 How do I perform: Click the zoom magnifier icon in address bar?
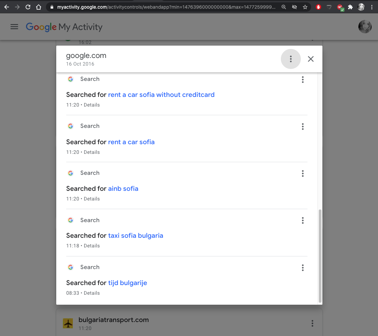click(284, 6)
